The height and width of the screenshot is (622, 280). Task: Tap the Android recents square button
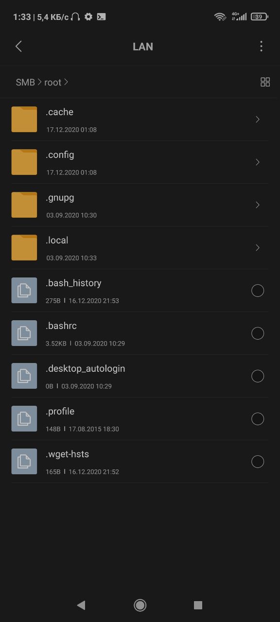pos(198,605)
